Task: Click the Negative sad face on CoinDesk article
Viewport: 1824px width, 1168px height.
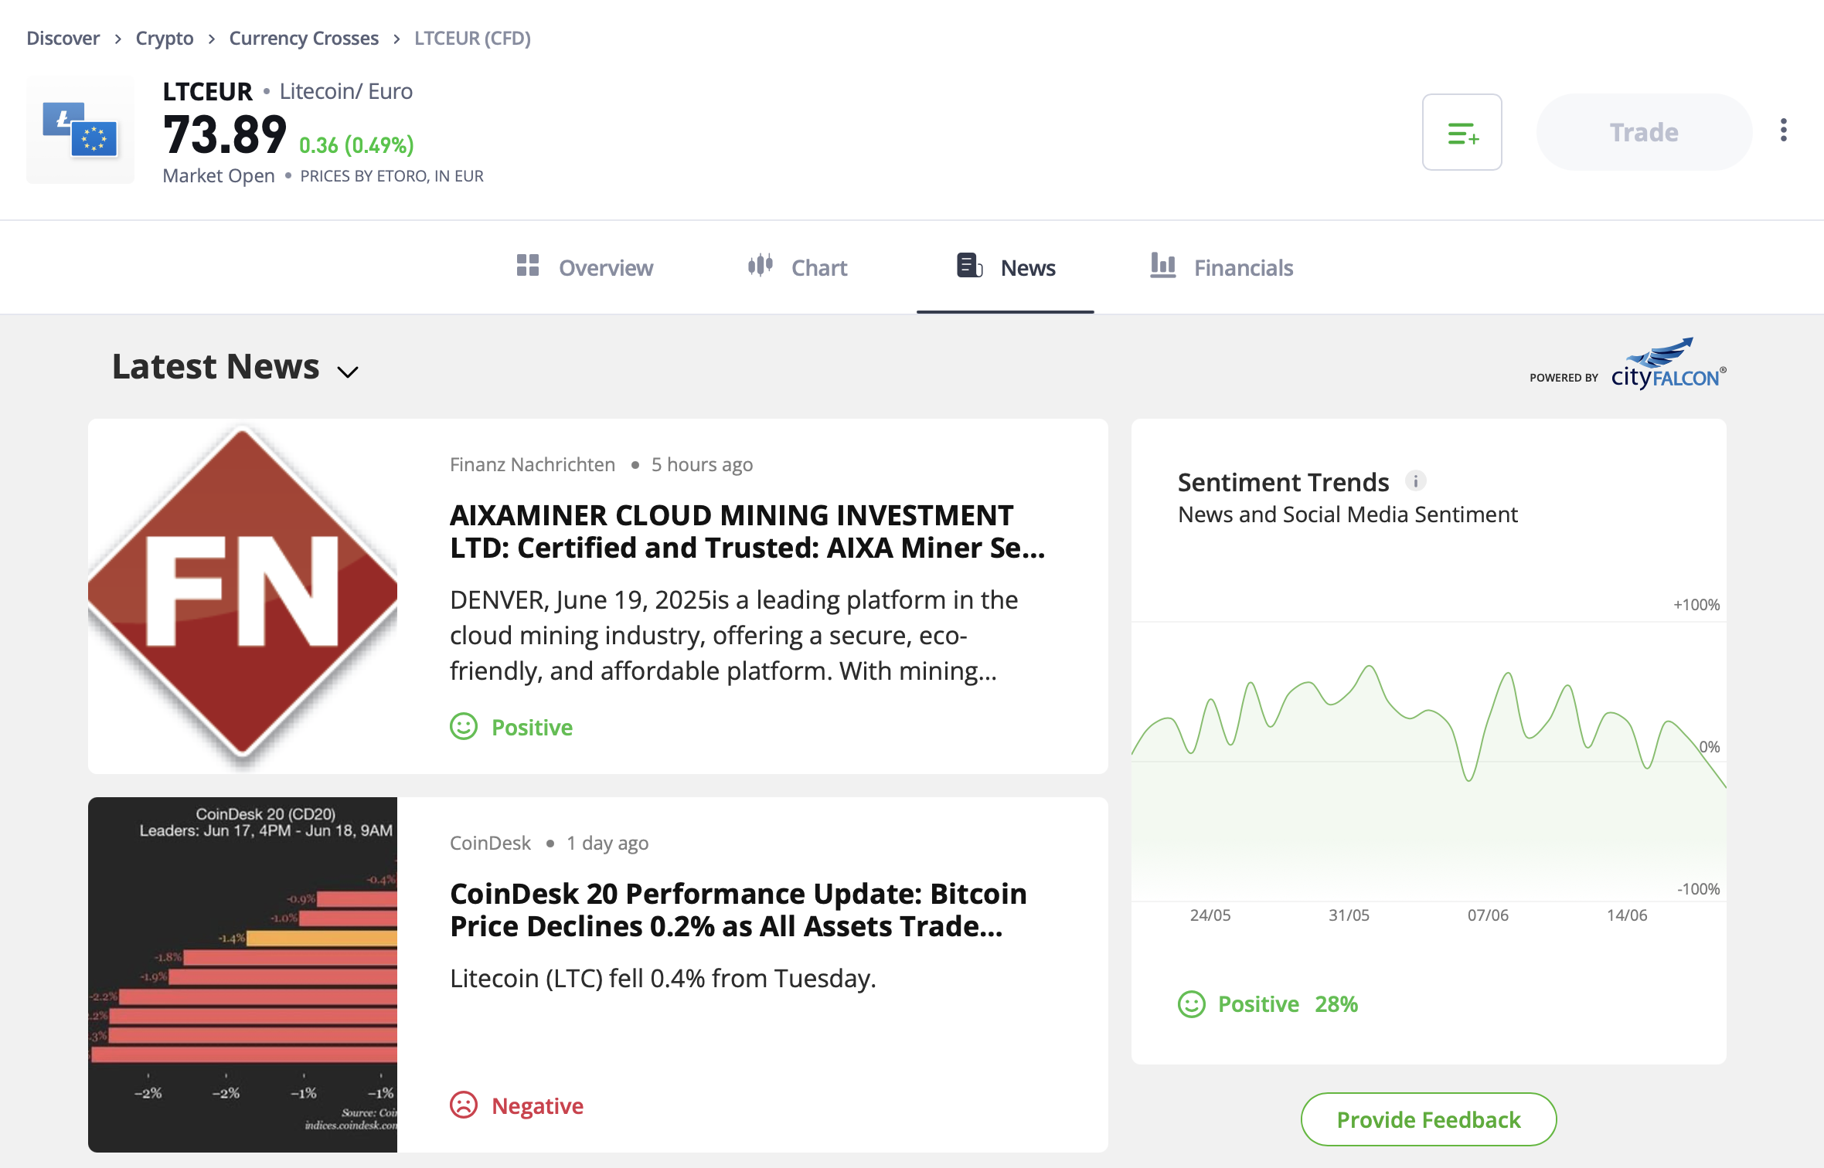Action: point(464,1105)
